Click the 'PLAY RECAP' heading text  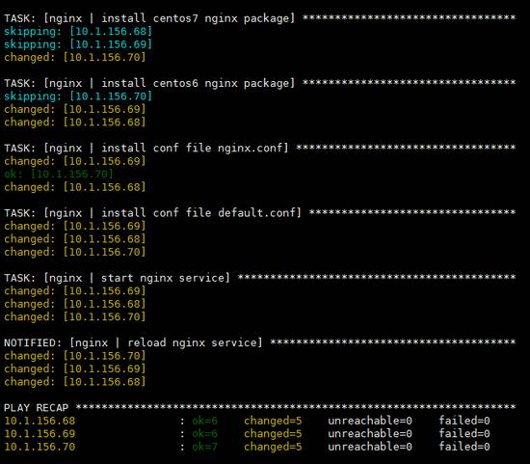coord(37,408)
